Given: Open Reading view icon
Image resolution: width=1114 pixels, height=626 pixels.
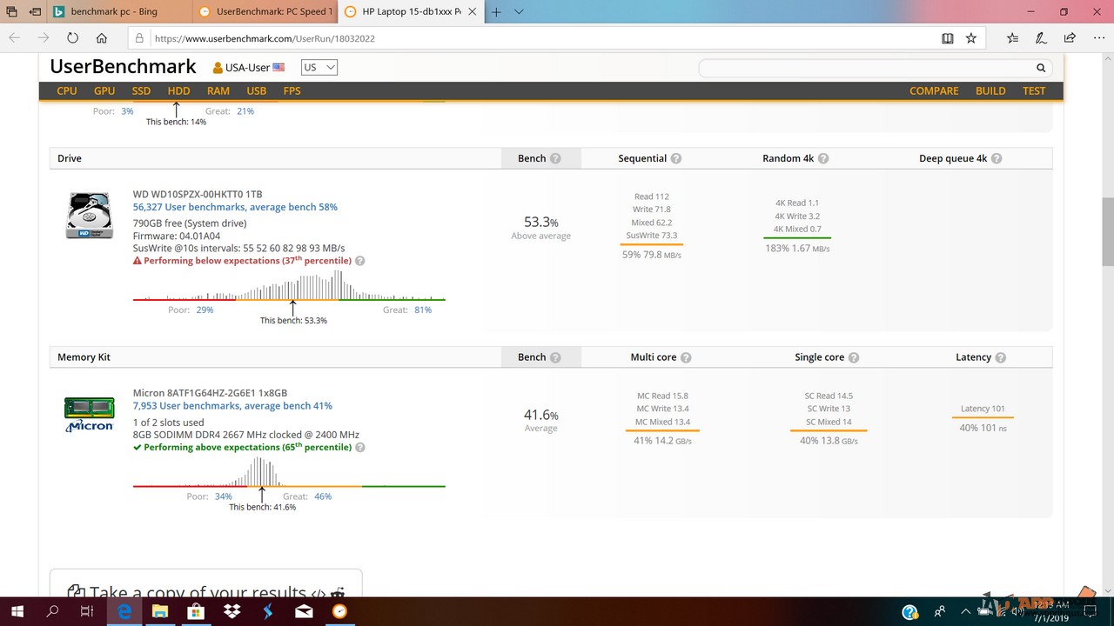Looking at the screenshot, I should click(x=948, y=38).
